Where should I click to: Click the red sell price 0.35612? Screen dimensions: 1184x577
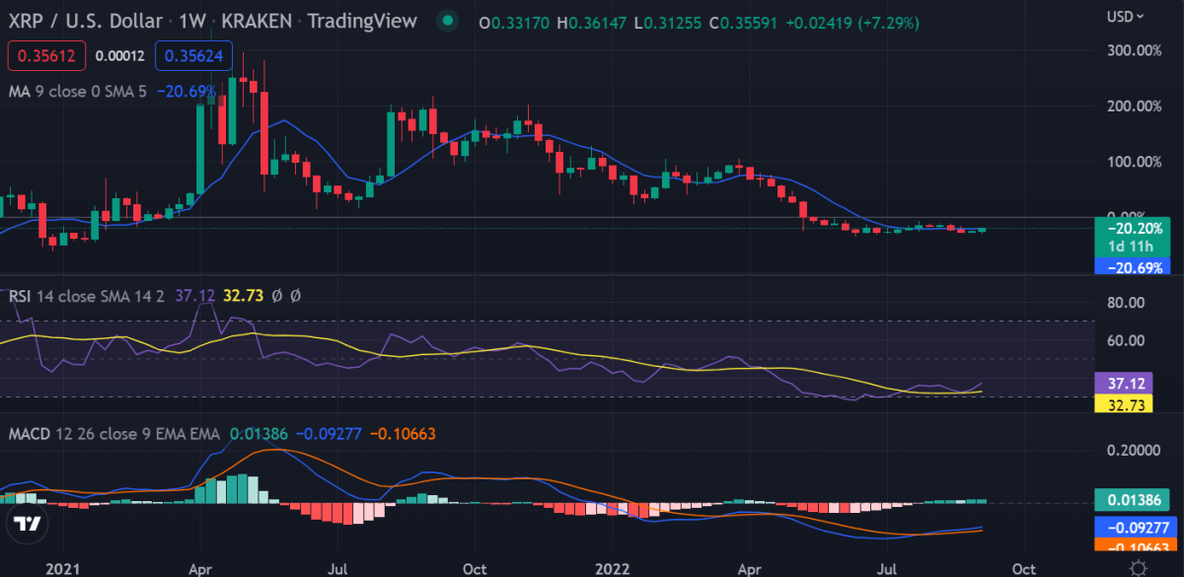pos(48,56)
